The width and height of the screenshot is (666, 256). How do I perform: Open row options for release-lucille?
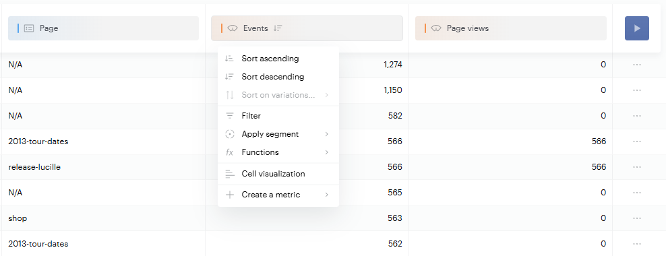tap(637, 167)
